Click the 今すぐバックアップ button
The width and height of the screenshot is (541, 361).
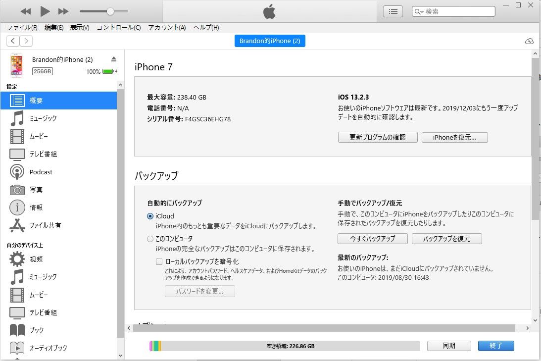pos(373,239)
